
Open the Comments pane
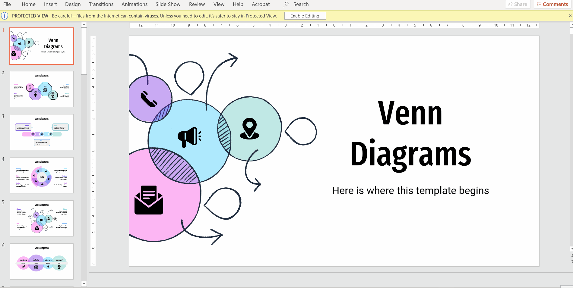click(552, 4)
